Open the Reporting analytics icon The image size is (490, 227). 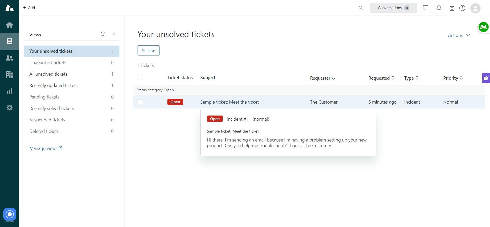pos(9,91)
